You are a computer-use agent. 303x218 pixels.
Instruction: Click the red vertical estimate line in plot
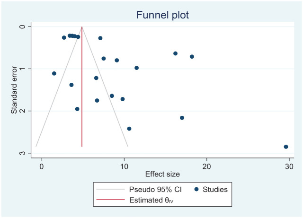click(82, 95)
